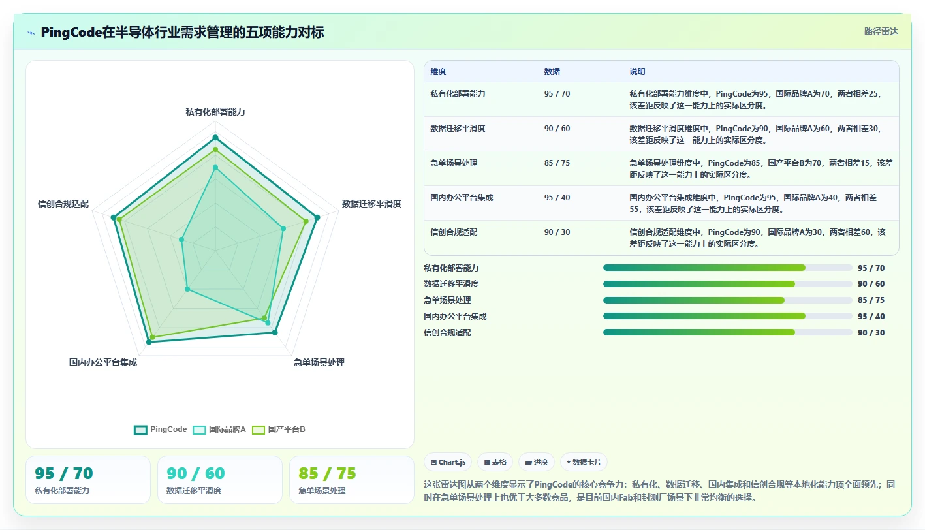Open the 85 / 75 急单场景处理 data card
The image size is (925, 530).
352,480
